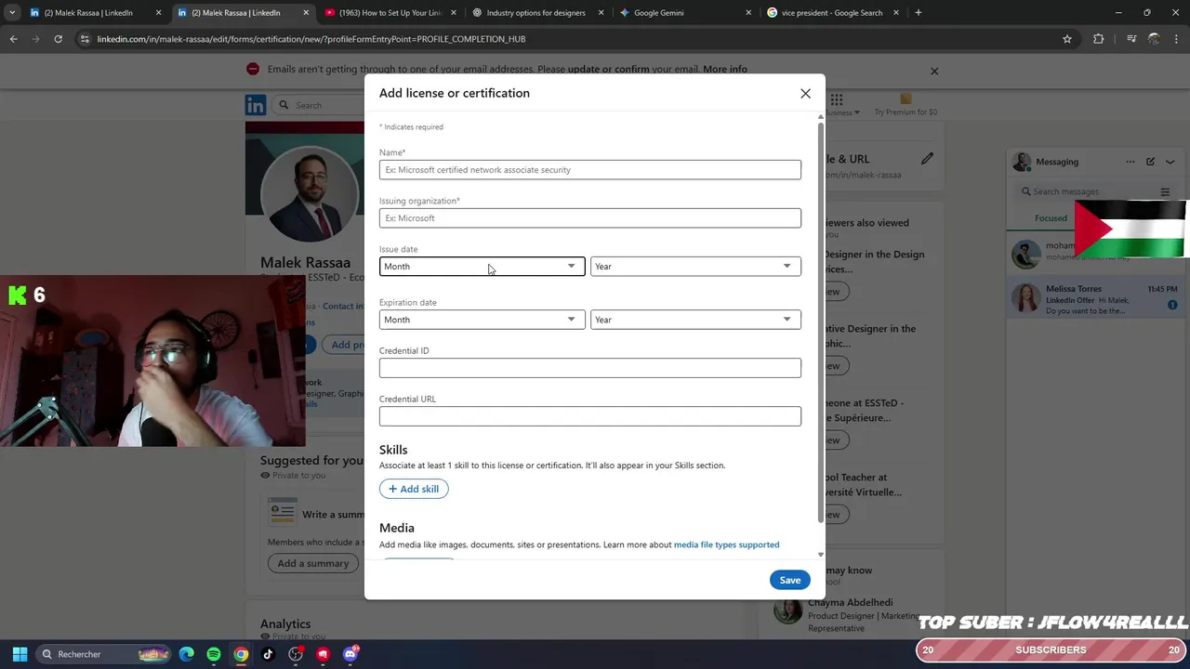Close the Add license or certification dialog
This screenshot has height=669, width=1190.
tap(805, 93)
